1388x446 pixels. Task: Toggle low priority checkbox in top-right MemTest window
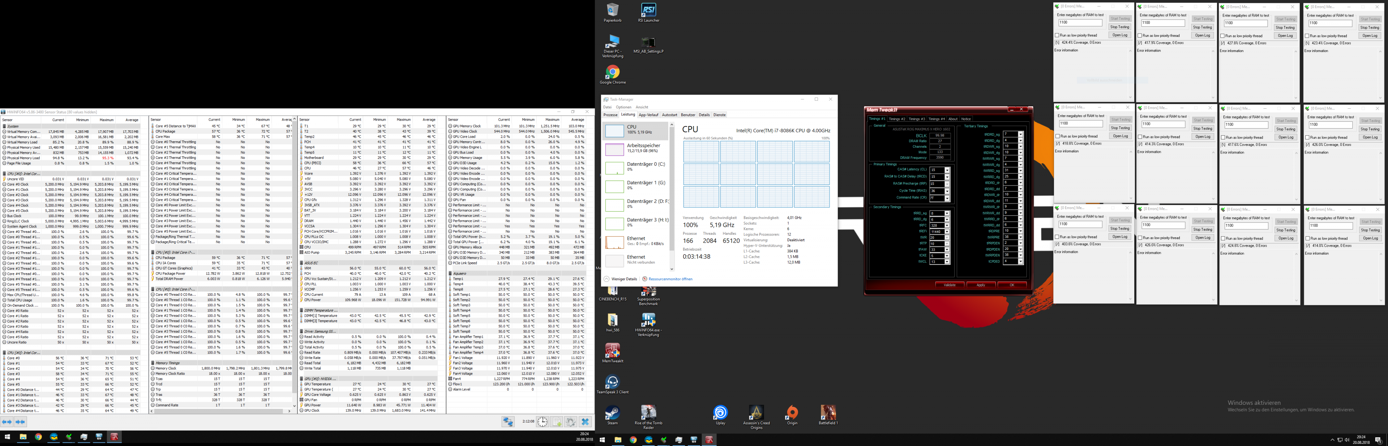pyautogui.click(x=1308, y=36)
